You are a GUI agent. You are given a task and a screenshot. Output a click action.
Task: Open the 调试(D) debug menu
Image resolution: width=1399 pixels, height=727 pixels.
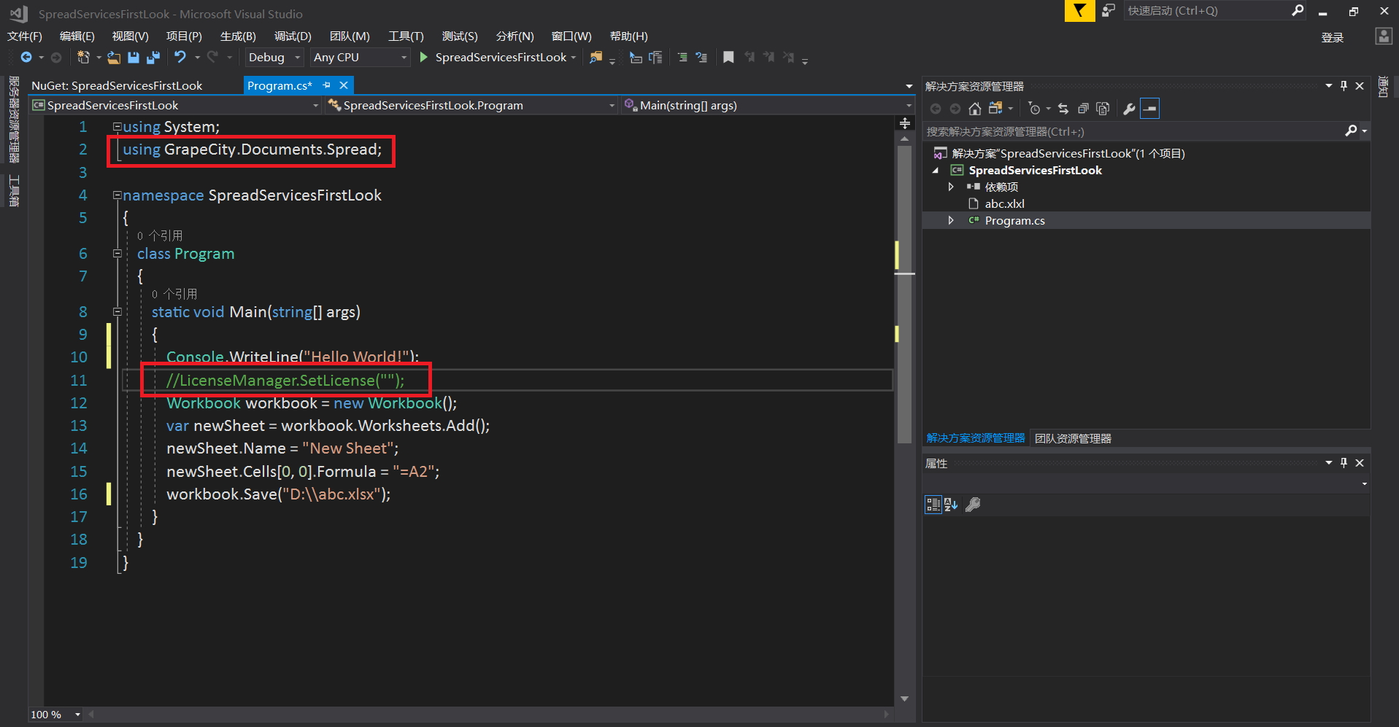[x=293, y=36]
